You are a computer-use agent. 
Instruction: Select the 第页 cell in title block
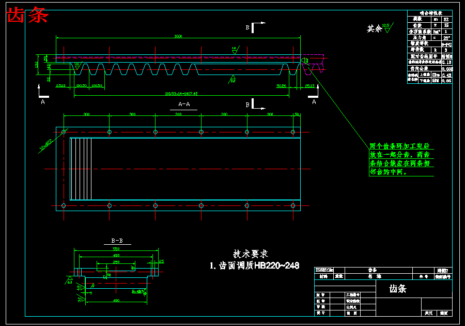point(444,313)
